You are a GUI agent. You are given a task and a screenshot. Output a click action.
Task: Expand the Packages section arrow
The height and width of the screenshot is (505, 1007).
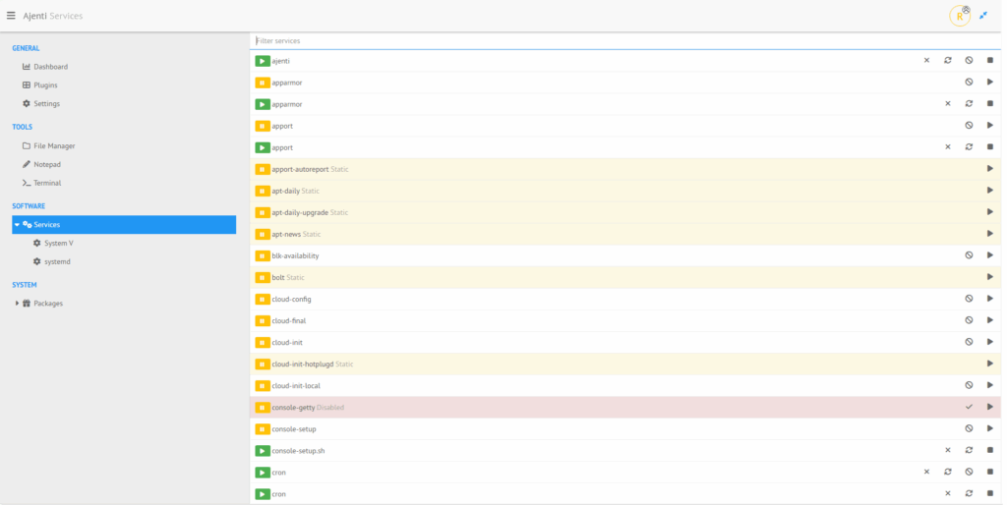pyautogui.click(x=17, y=304)
